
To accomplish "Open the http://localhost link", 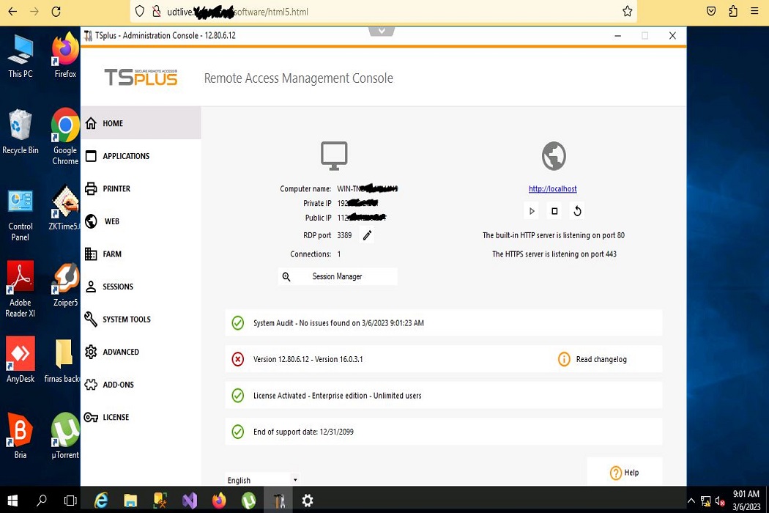I will (553, 189).
